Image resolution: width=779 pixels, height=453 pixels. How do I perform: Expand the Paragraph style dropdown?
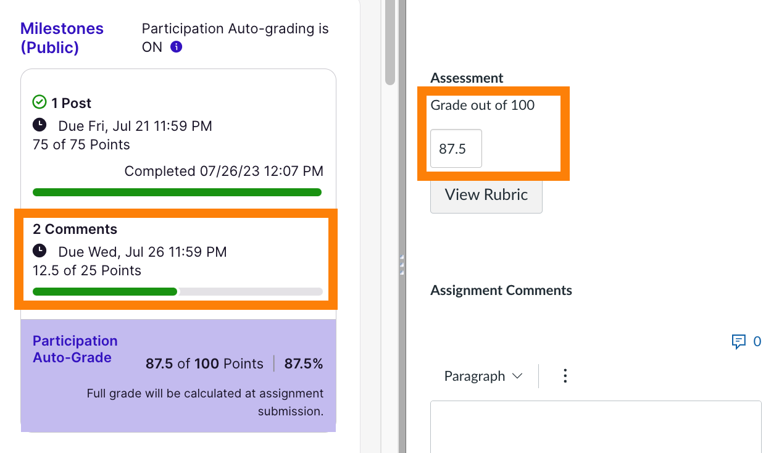(x=483, y=376)
